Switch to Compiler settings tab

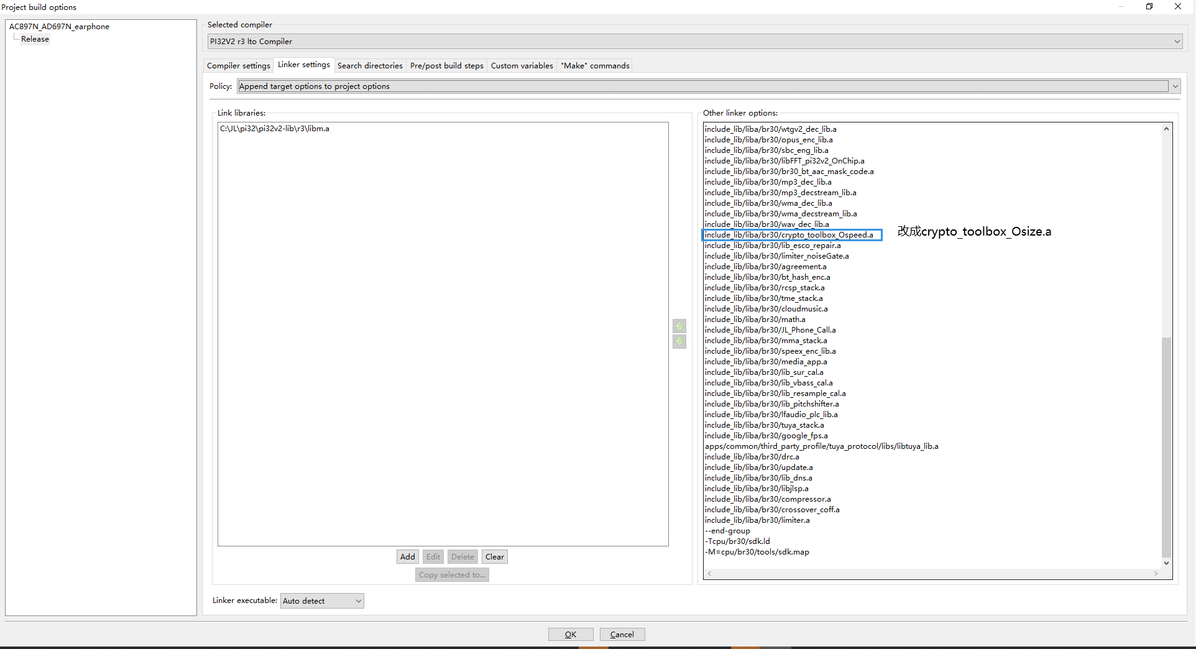[x=239, y=65]
